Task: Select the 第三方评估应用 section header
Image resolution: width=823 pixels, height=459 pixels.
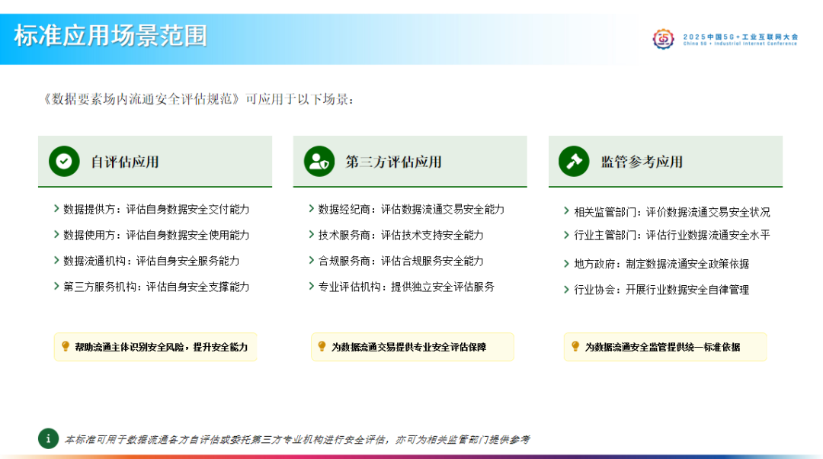Action: [393, 162]
